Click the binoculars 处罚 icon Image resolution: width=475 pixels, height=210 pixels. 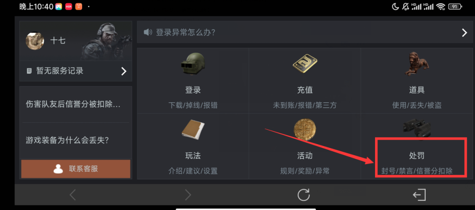417,129
